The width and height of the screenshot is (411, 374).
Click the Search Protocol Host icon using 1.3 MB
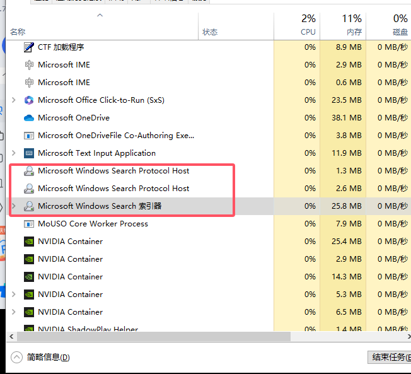coord(29,171)
